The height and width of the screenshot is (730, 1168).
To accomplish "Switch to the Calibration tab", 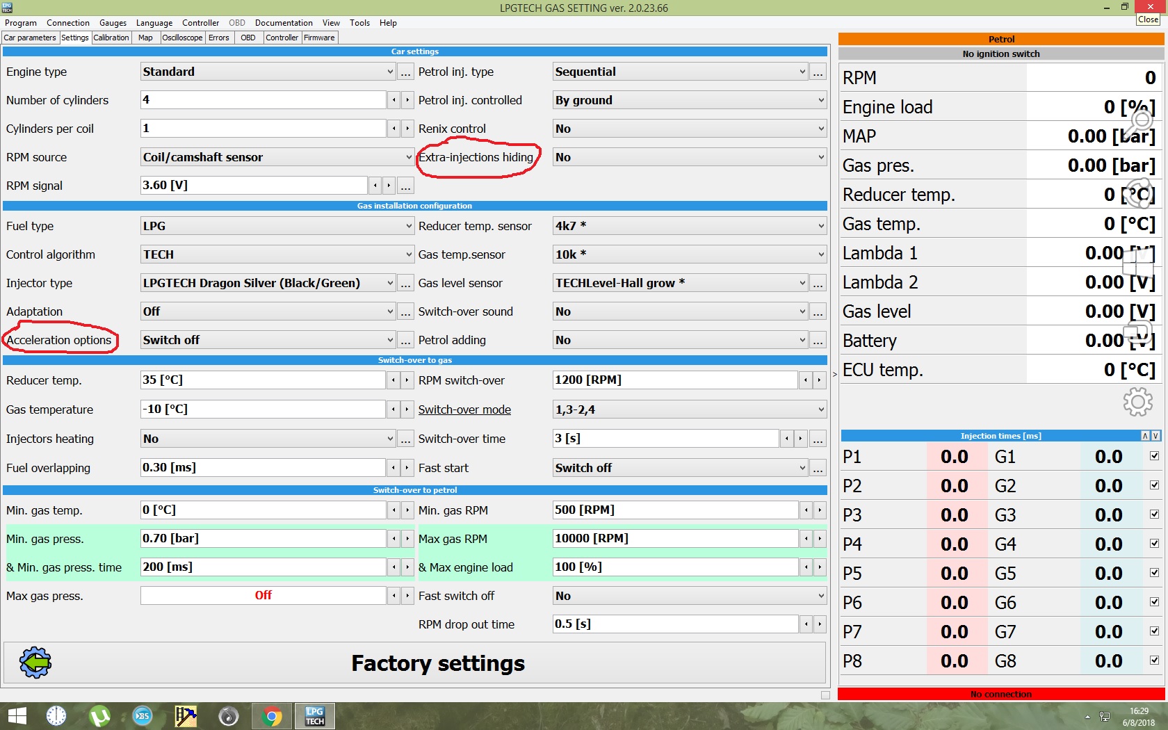I will [111, 38].
